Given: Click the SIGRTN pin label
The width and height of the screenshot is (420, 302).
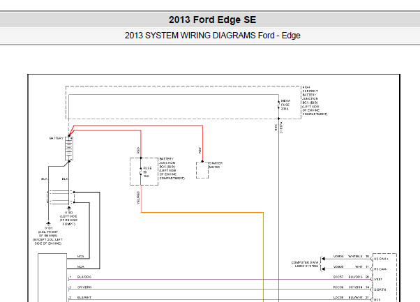Looking at the screenshot, I should 380,289.
